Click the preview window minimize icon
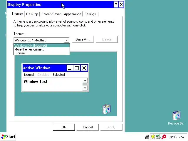188x141 pixels. coord(70,68)
